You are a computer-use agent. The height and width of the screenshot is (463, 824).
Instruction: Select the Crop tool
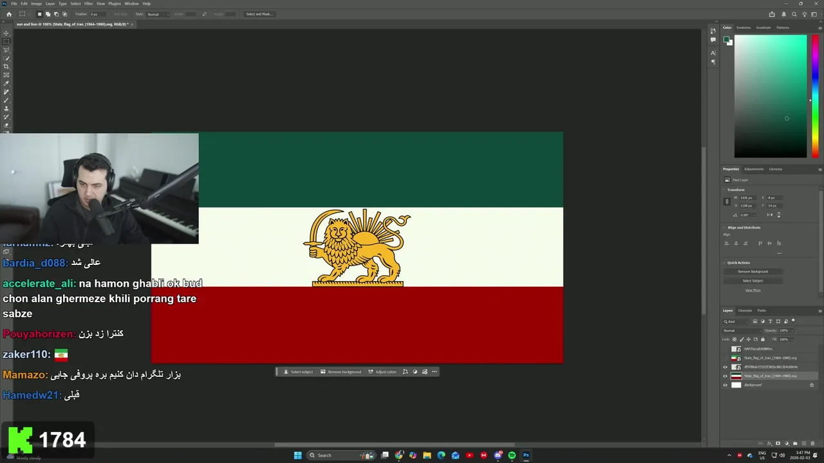[x=6, y=66]
